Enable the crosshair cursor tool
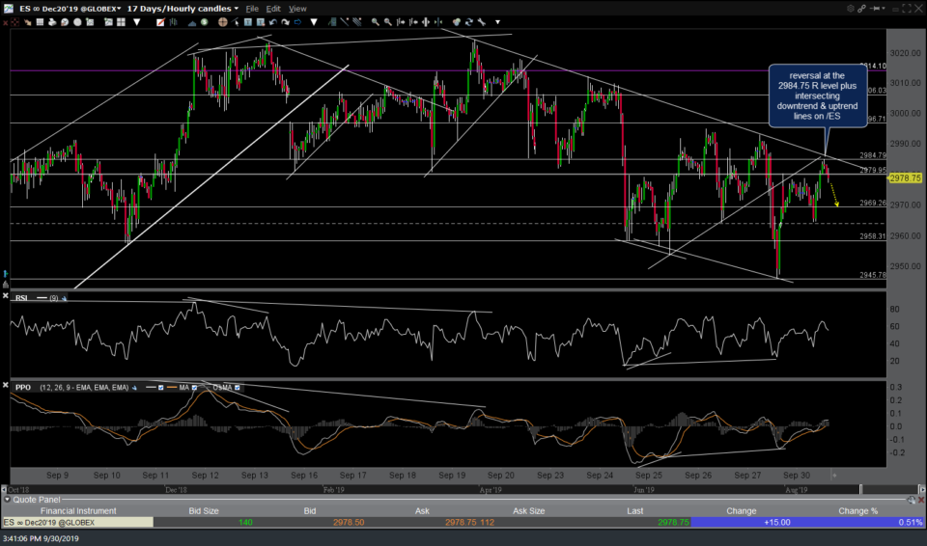The image size is (927, 546). [222, 22]
